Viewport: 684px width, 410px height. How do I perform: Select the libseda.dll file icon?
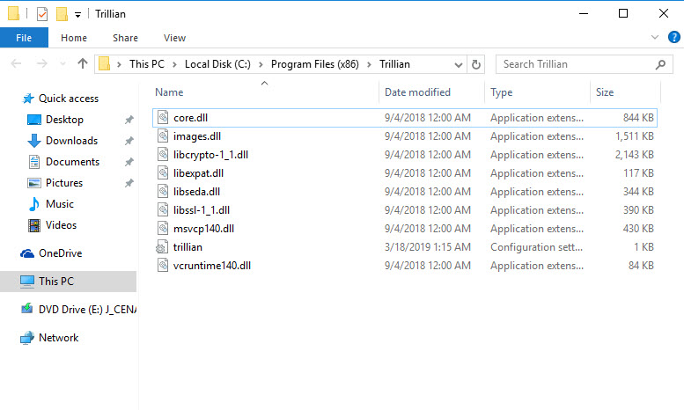[x=163, y=192]
